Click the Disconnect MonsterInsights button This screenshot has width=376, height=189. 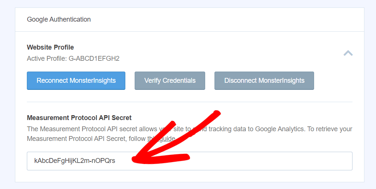point(264,81)
